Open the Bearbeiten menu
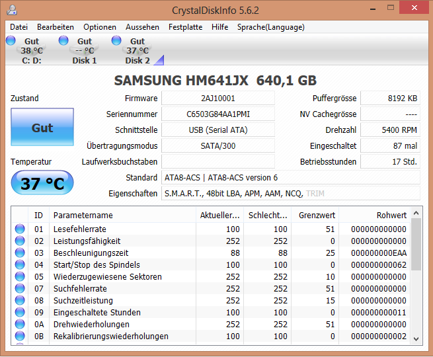This screenshot has width=433, height=357. pyautogui.click(x=56, y=27)
